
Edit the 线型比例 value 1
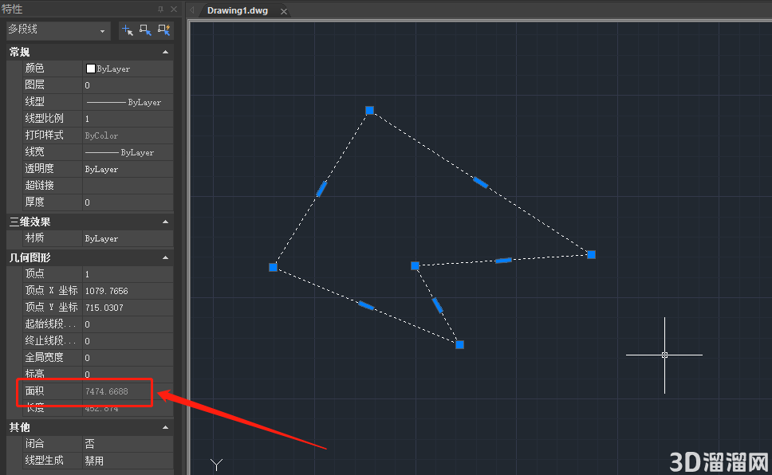[128, 119]
